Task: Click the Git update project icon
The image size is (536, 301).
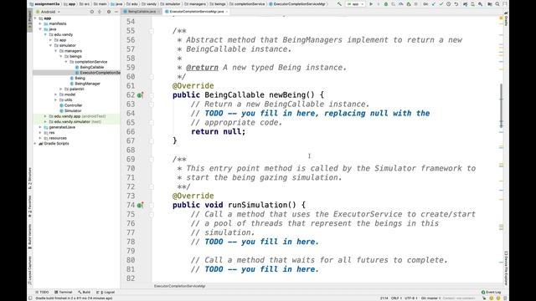Action: [x=434, y=4]
